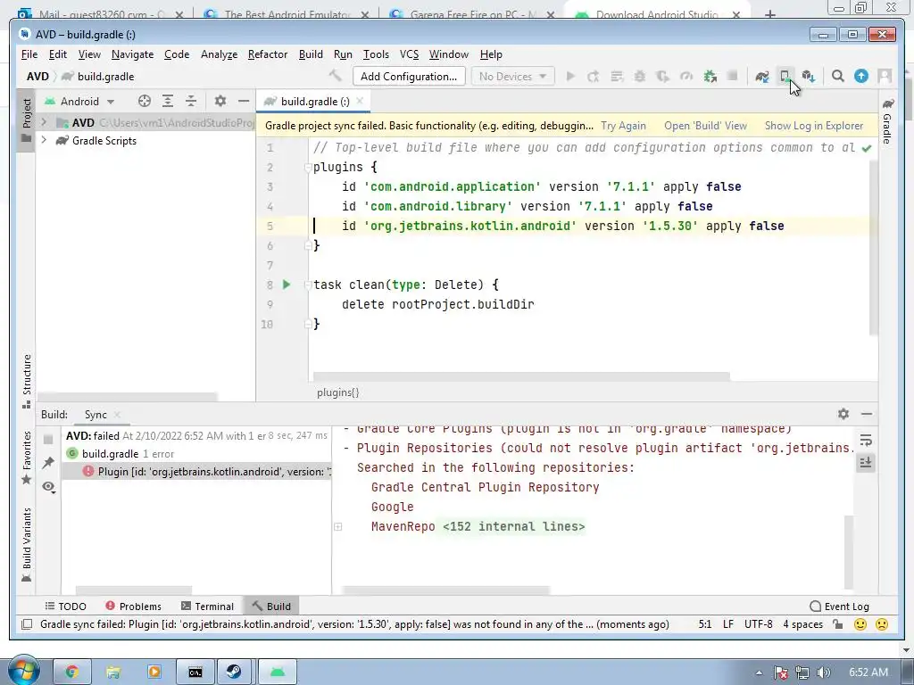Click the tool windows quick access icon
Screen dimensions: 914x685
pyautogui.click(x=26, y=624)
